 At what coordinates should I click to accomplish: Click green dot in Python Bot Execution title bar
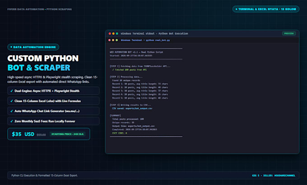pyautogui.click(x=117, y=33)
